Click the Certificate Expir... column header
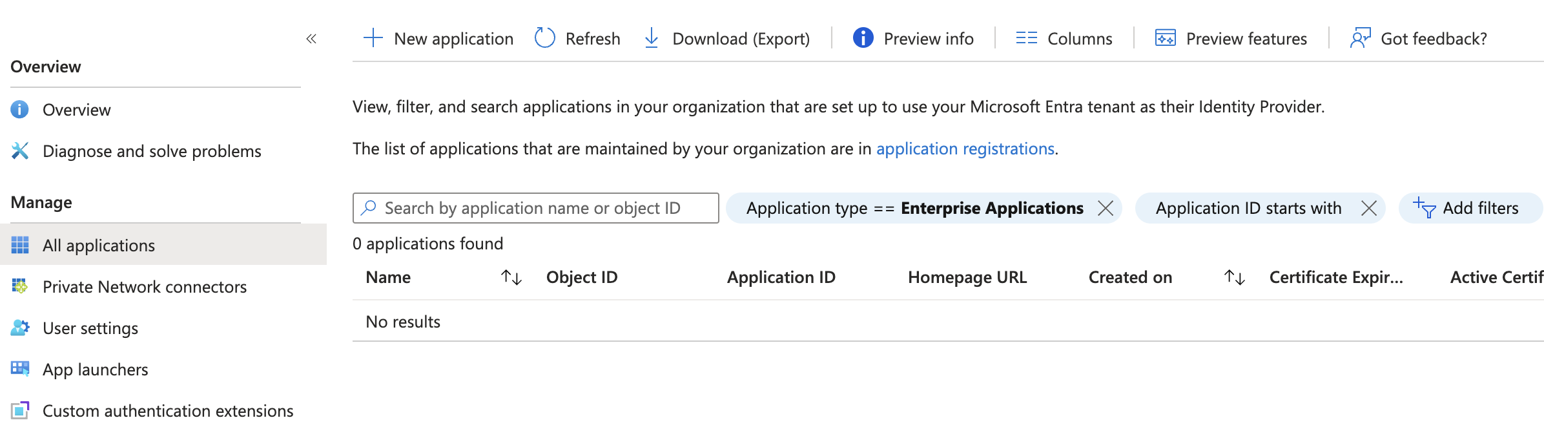Image resolution: width=1544 pixels, height=429 pixels. tap(1336, 278)
